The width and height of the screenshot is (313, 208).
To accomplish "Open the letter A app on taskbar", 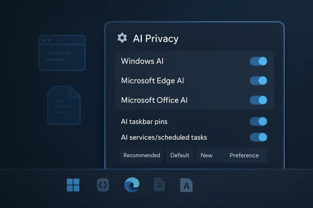I will pos(186,185).
